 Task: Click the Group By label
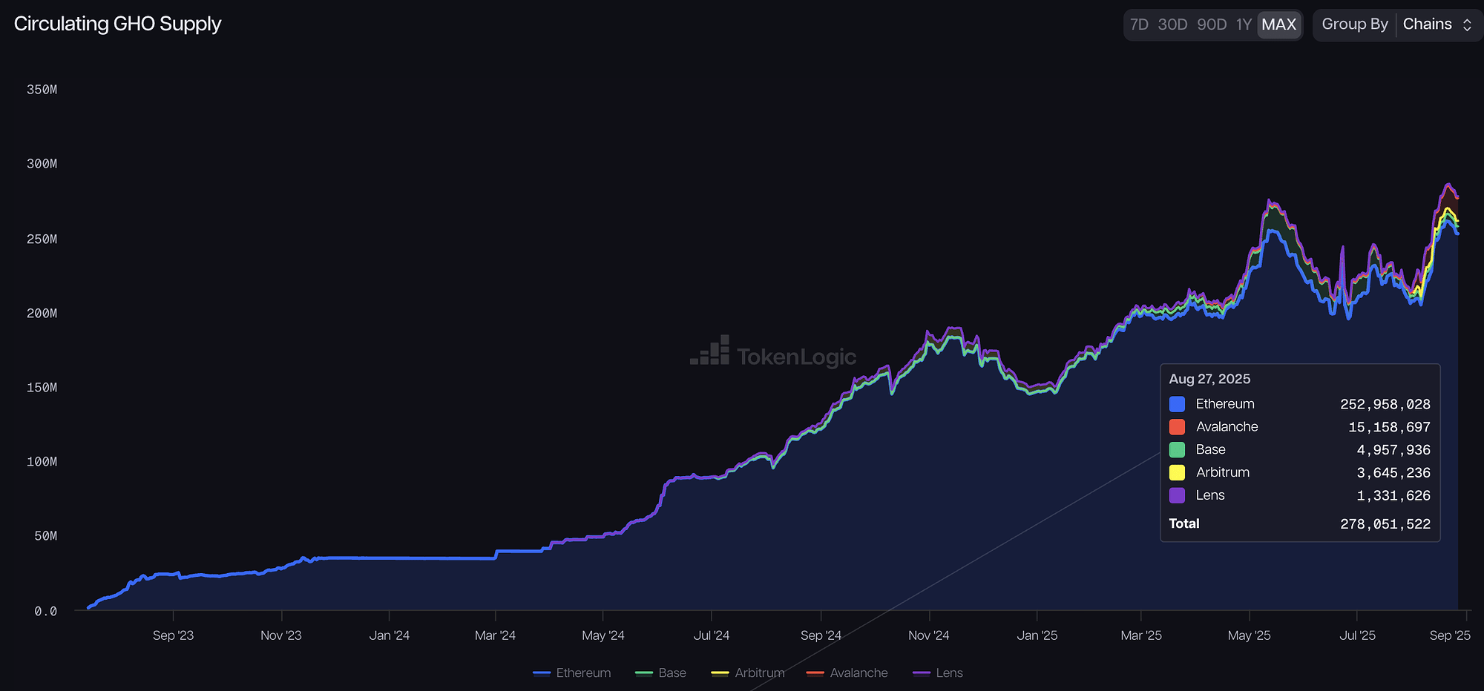point(1355,24)
